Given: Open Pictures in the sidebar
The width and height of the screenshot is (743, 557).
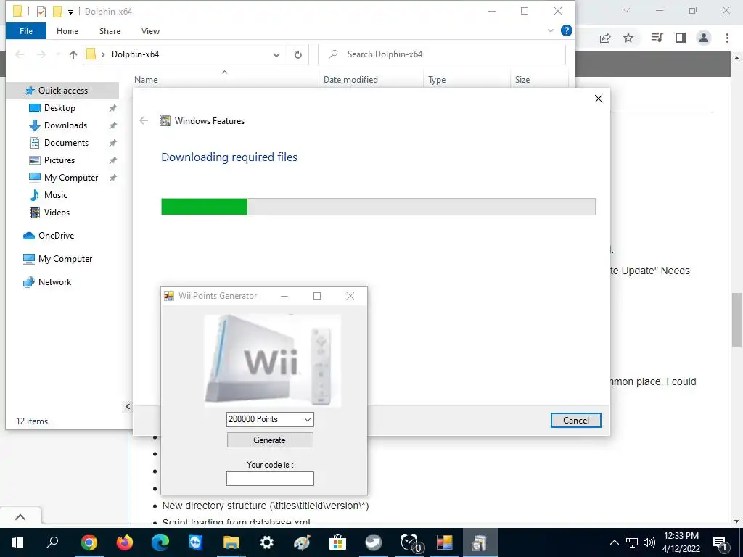Looking at the screenshot, I should coord(59,160).
